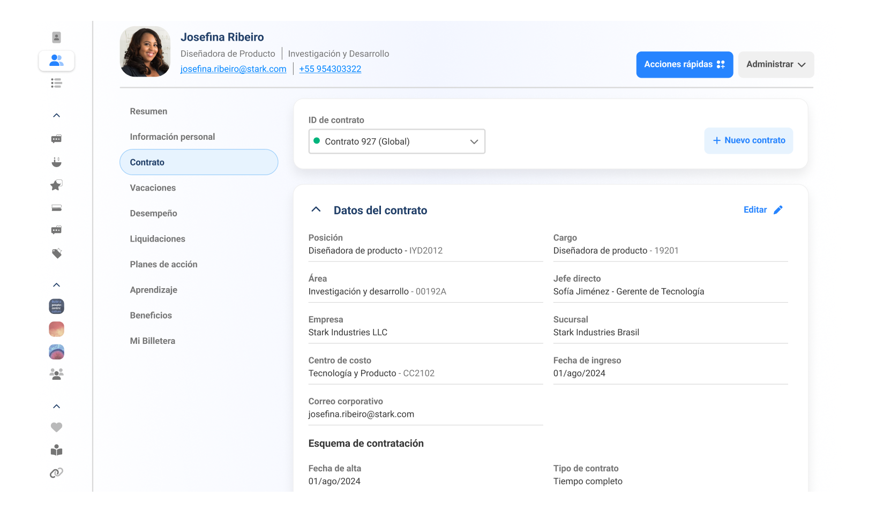This screenshot has width=876, height=511.
Task: Select the Vacaciones menu item
Action: click(153, 188)
